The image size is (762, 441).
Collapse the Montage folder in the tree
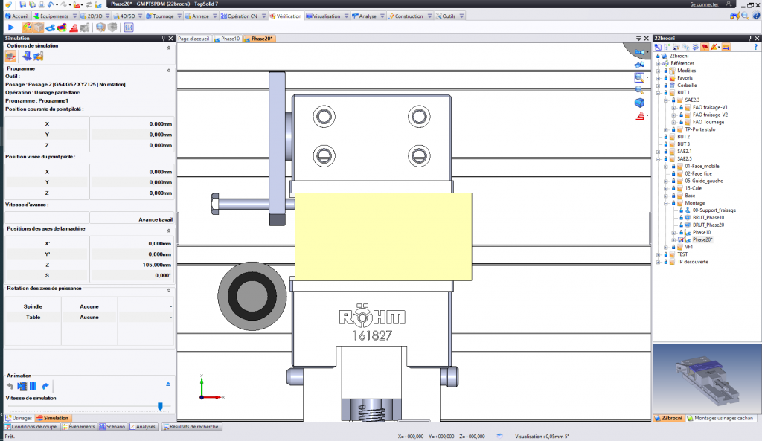click(x=665, y=203)
